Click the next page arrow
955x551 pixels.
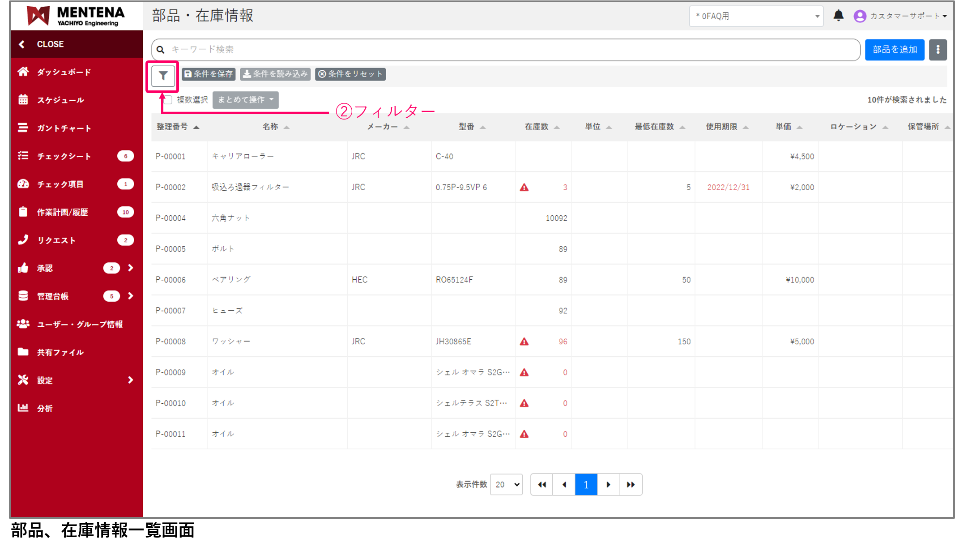pyautogui.click(x=608, y=484)
